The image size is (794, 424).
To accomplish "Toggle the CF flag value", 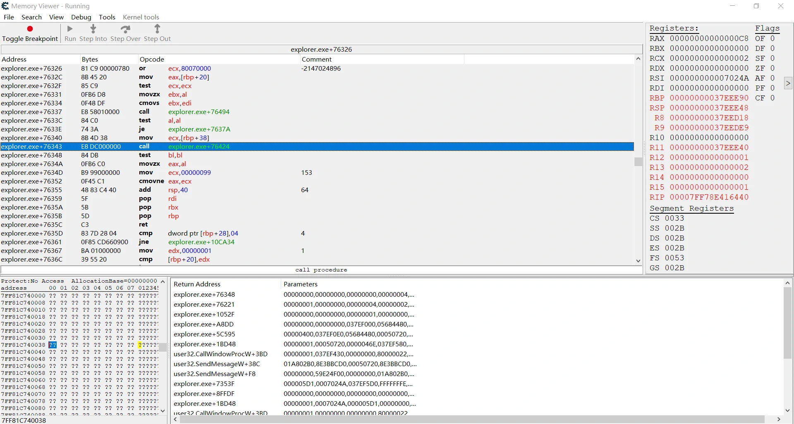I will point(772,98).
